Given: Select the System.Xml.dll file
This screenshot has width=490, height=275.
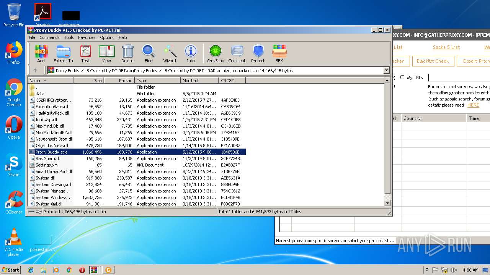Looking at the screenshot, I should [x=136, y=204].
